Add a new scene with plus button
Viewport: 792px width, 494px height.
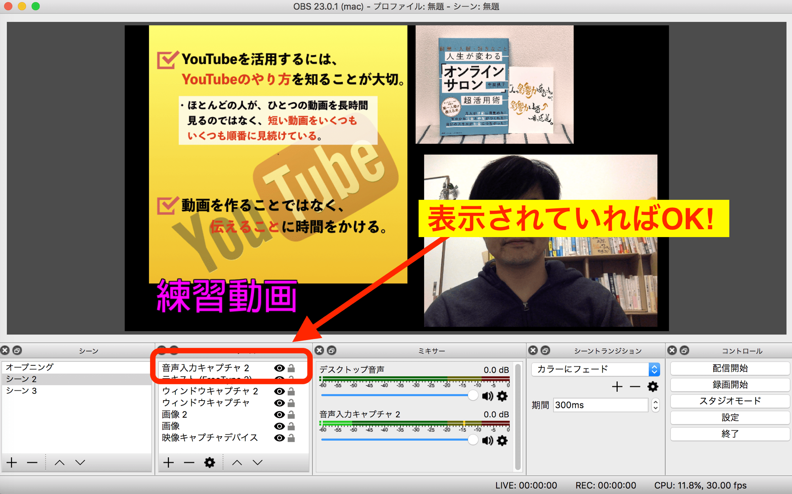(x=11, y=462)
